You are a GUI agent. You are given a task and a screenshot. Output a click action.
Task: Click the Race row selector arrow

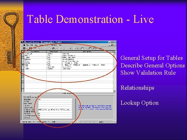point(23,65)
